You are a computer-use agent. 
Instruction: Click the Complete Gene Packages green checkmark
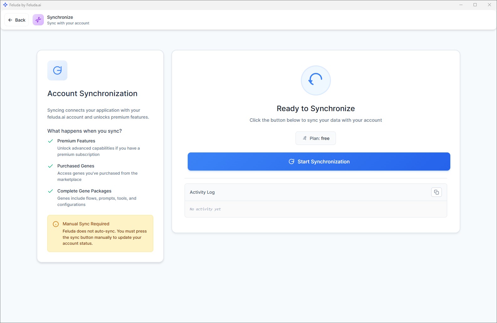[x=50, y=191]
